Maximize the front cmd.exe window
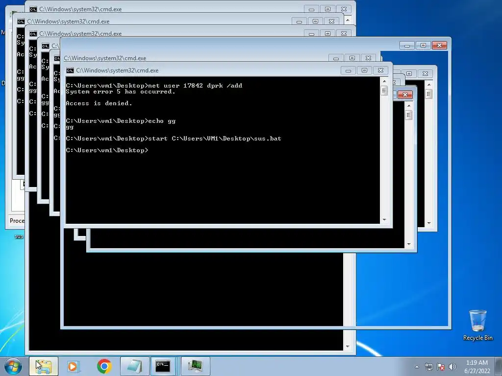 coord(364,70)
